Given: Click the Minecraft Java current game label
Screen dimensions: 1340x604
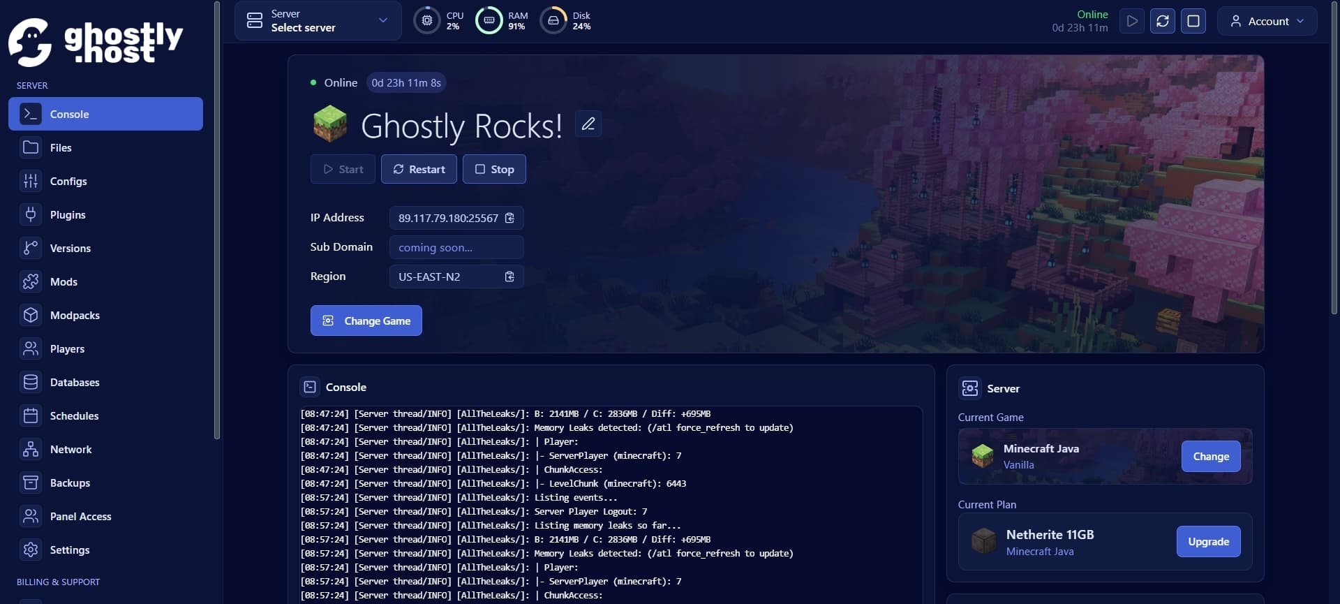Looking at the screenshot, I should [x=1041, y=448].
